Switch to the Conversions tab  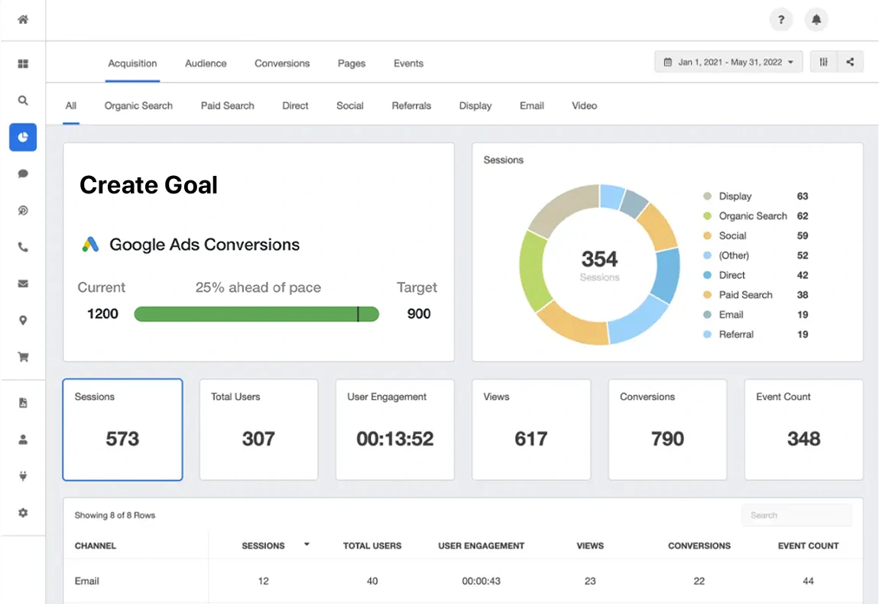[282, 63]
